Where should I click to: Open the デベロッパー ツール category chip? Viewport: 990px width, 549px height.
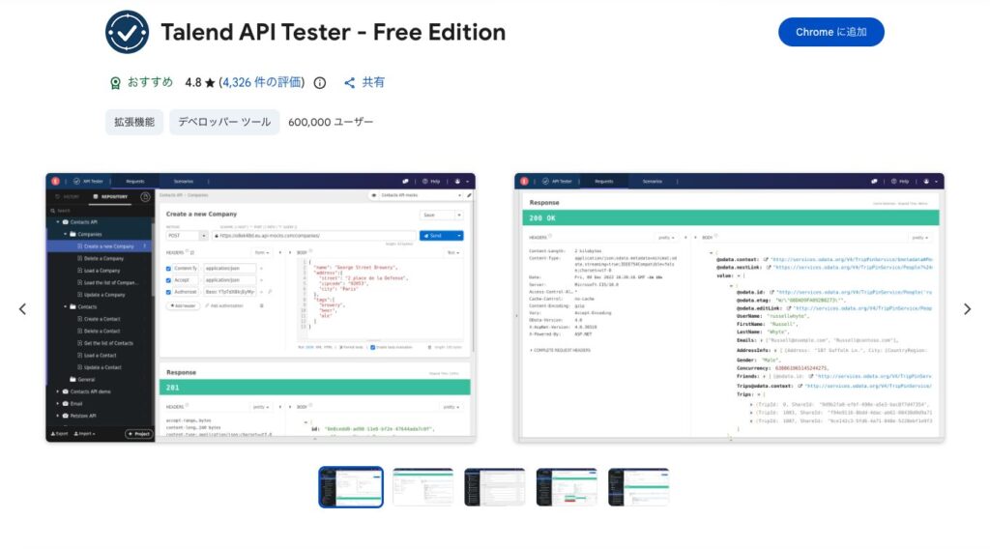[224, 122]
